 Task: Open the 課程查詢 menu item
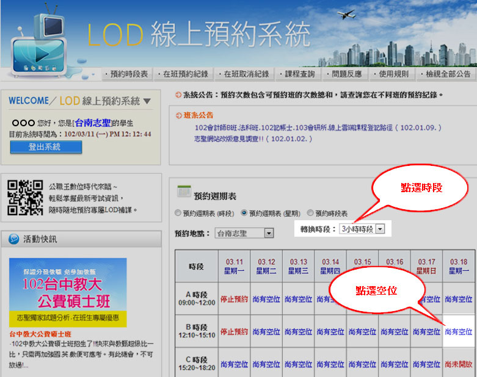click(x=298, y=74)
